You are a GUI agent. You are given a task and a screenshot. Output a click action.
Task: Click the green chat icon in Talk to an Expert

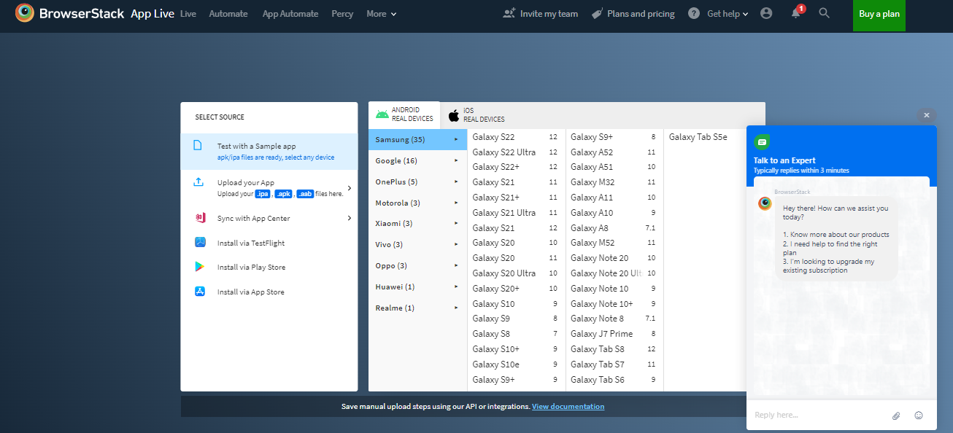762,142
